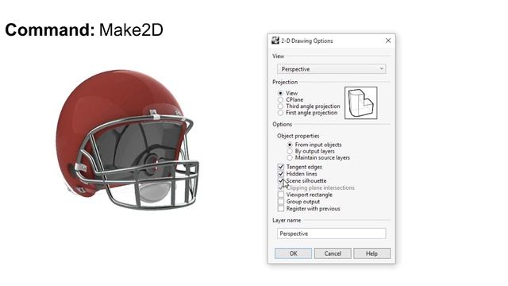Enable Register with previous checkbox
Viewport: 508px width, 286px height.
281,208
